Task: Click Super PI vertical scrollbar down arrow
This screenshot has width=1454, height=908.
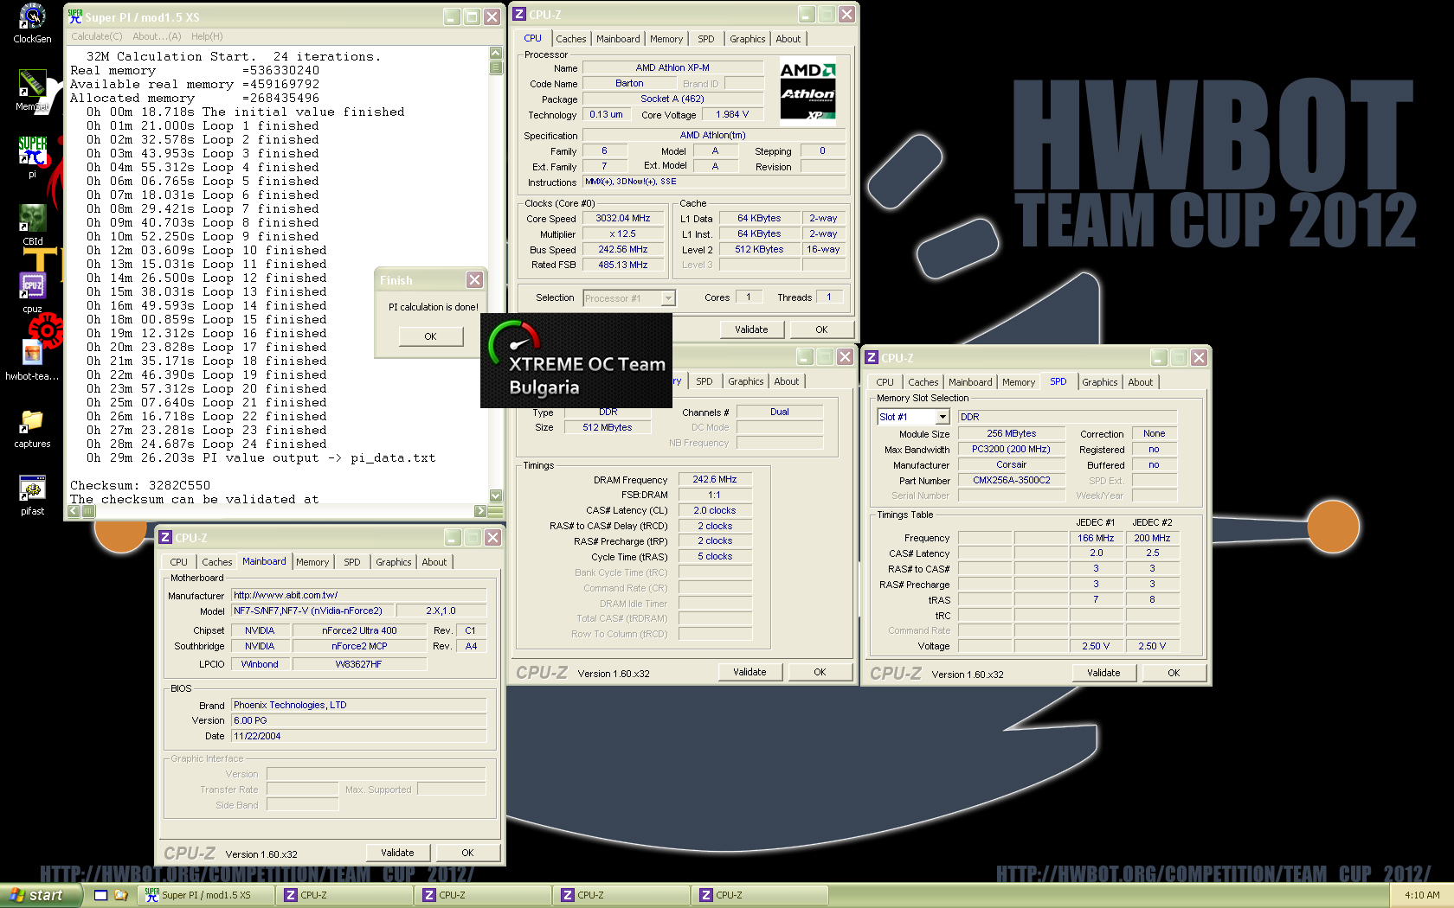Action: 496,496
